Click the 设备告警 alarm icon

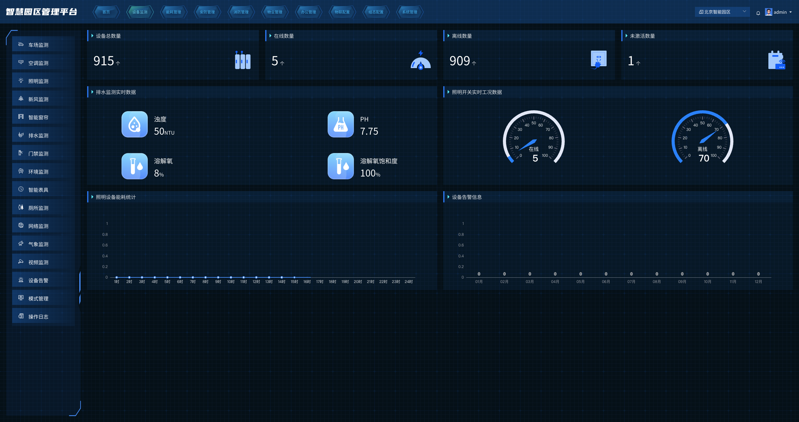pos(21,280)
